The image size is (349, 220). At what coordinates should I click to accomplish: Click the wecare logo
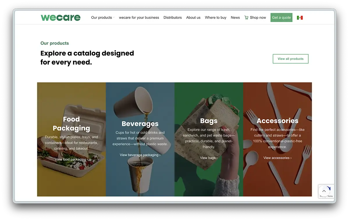(60, 17)
